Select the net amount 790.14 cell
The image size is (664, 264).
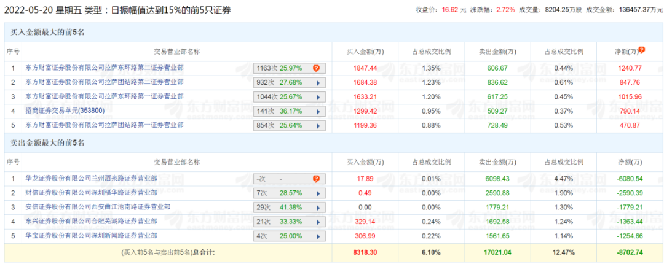(x=630, y=111)
